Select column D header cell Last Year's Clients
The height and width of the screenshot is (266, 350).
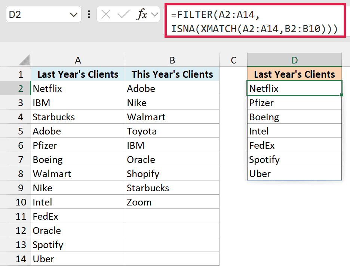(294, 74)
